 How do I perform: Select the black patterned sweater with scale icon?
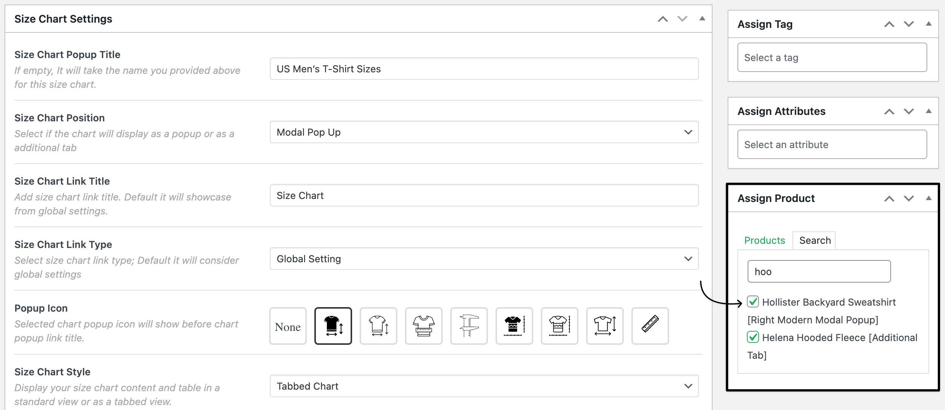click(x=514, y=326)
